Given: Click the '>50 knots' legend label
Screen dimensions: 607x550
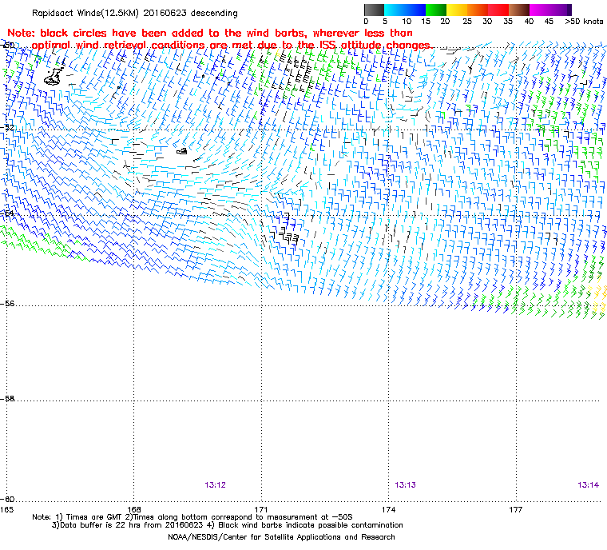Looking at the screenshot, I should 584,22.
